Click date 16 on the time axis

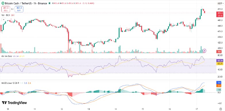click(x=170, y=109)
